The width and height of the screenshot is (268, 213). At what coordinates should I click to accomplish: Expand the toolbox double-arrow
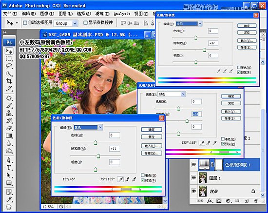point(5,32)
